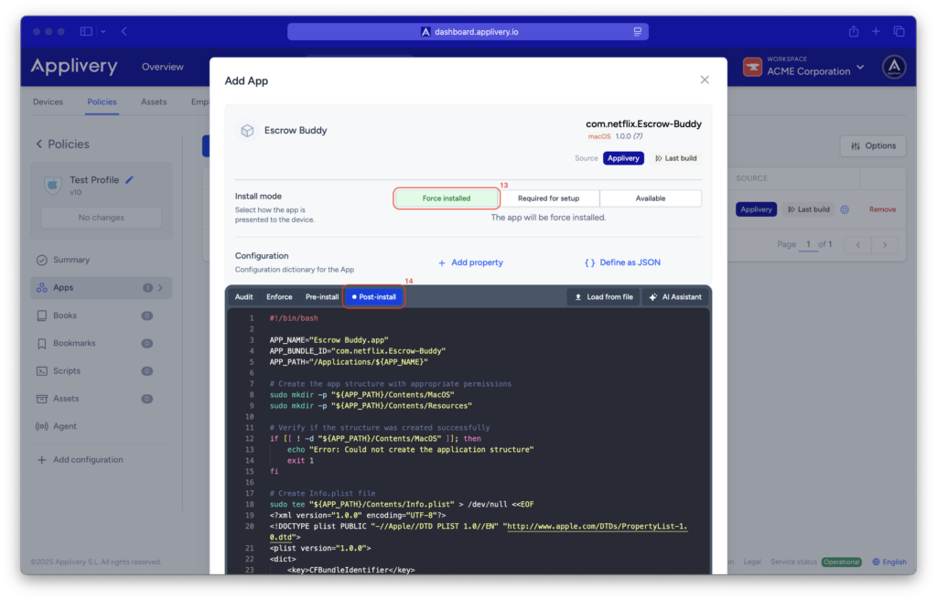Click the ACME Corporation workspace logo

point(752,67)
